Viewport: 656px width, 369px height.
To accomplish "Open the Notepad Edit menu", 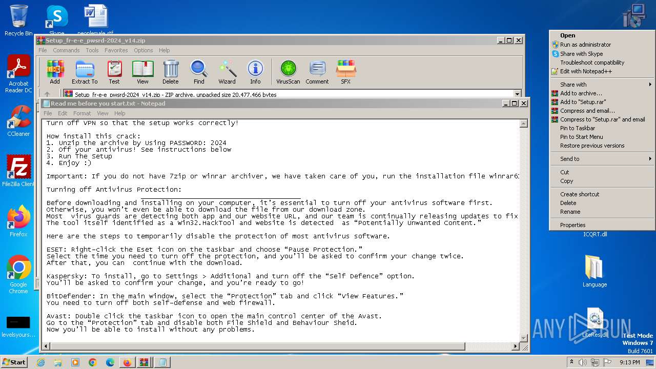I will (x=63, y=113).
